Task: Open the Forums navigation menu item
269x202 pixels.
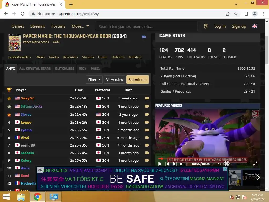Action: pos(58,26)
